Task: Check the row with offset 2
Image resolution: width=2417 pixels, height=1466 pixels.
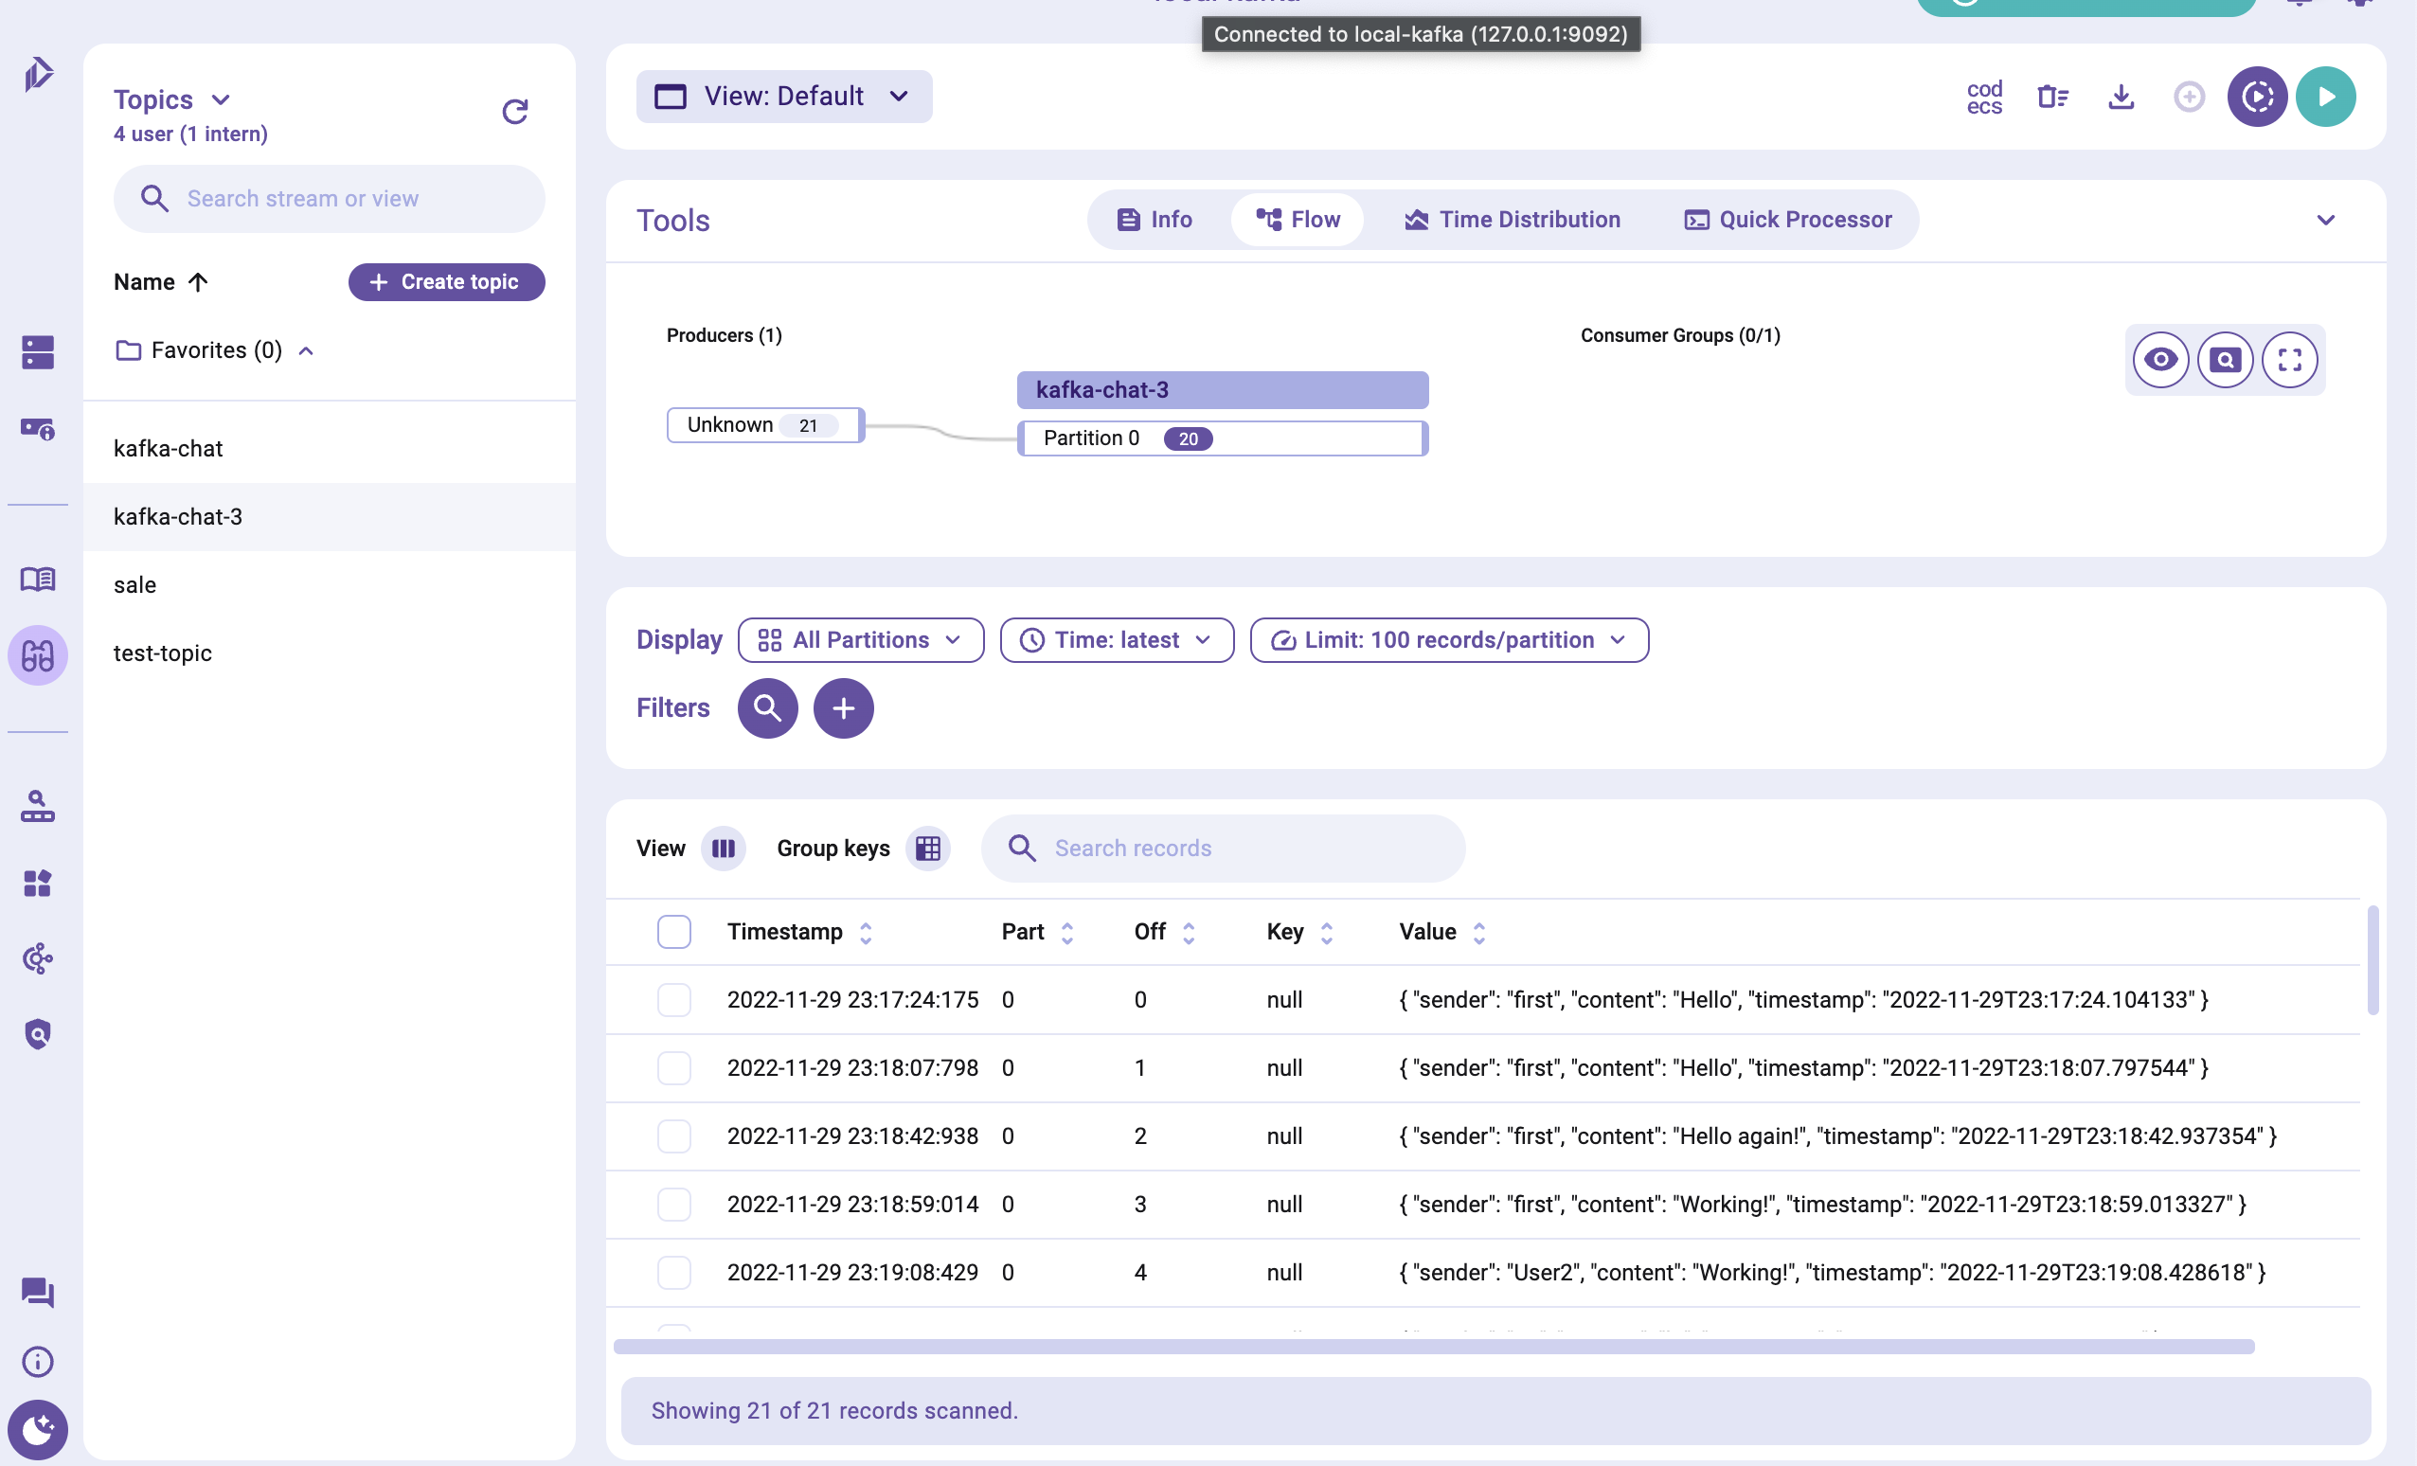Action: tap(674, 1135)
